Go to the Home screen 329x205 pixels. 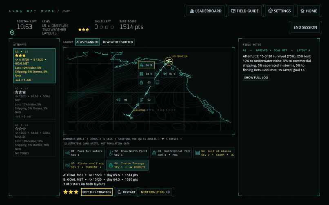click(309, 11)
